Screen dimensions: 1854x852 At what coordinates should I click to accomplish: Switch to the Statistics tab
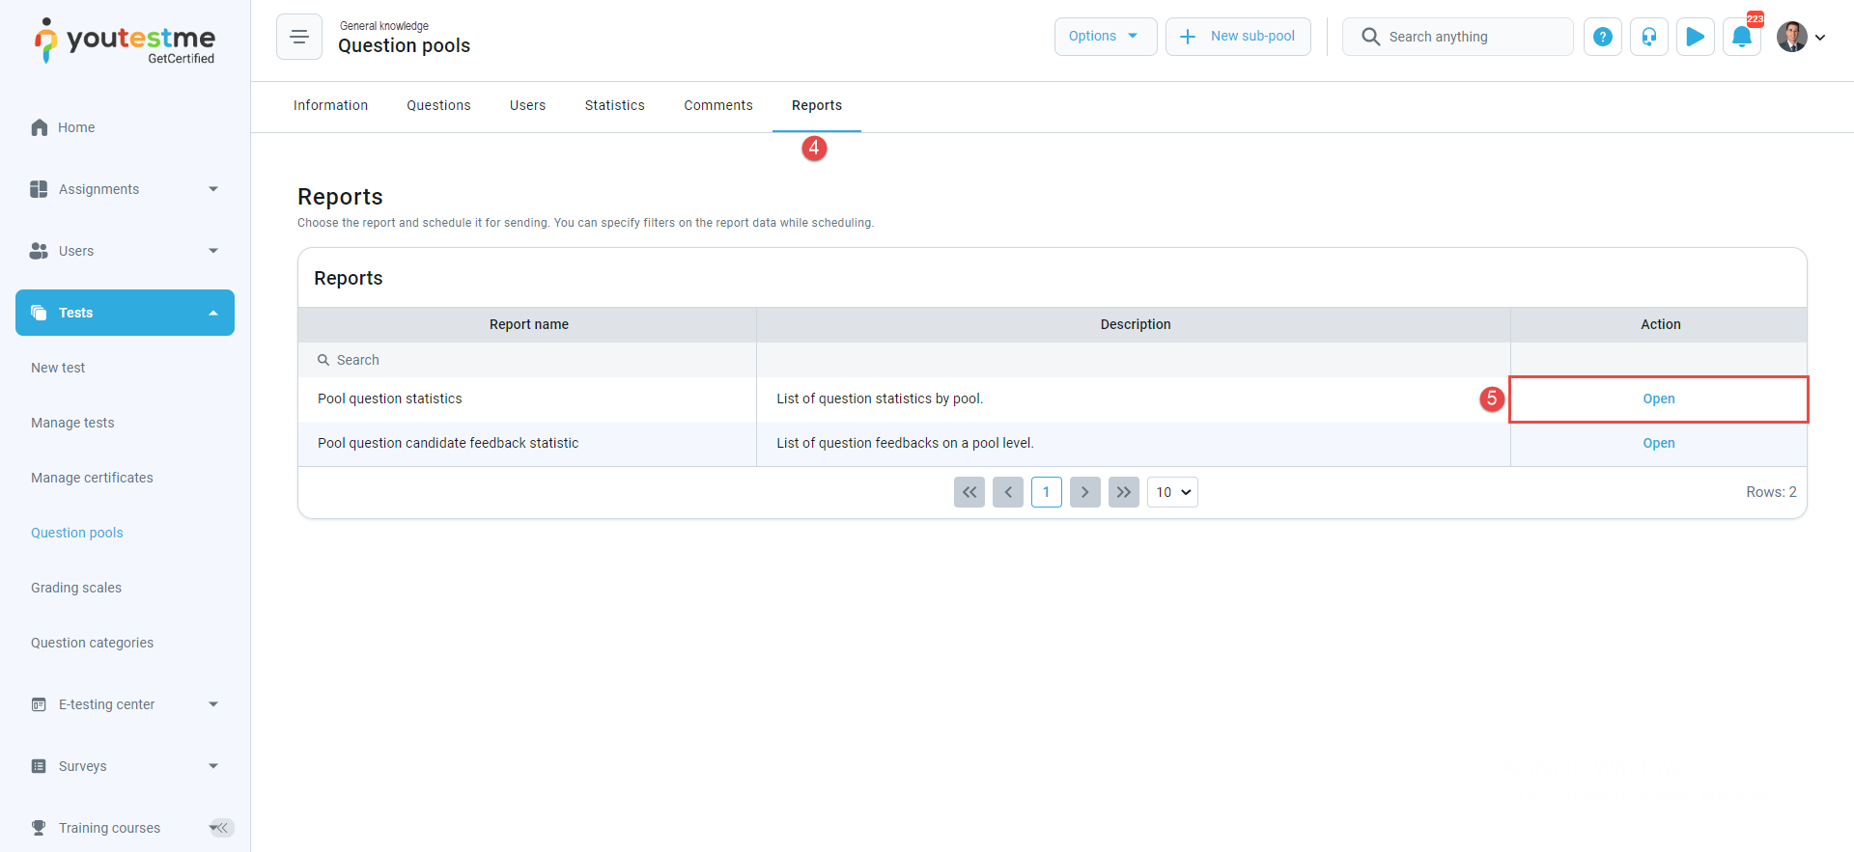coord(614,105)
